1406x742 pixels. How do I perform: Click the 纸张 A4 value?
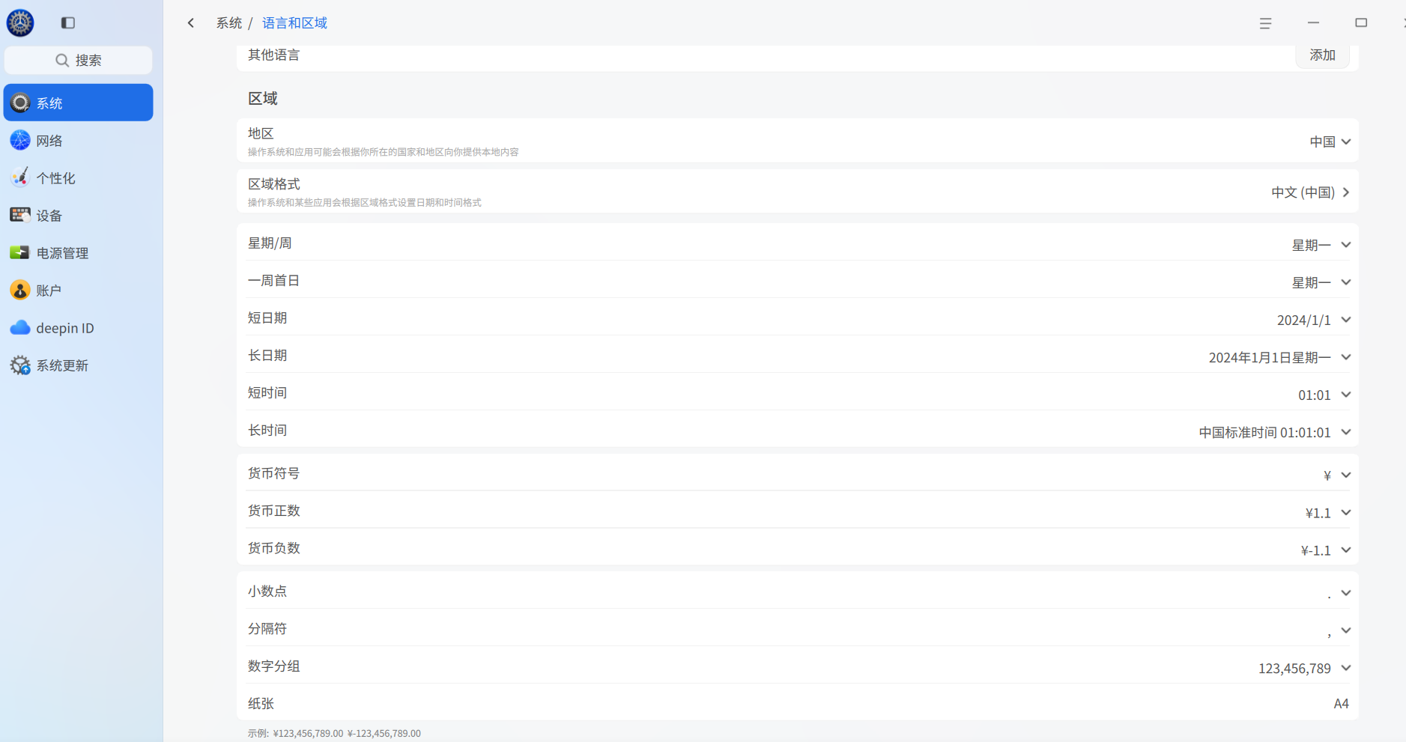pyautogui.click(x=1341, y=703)
